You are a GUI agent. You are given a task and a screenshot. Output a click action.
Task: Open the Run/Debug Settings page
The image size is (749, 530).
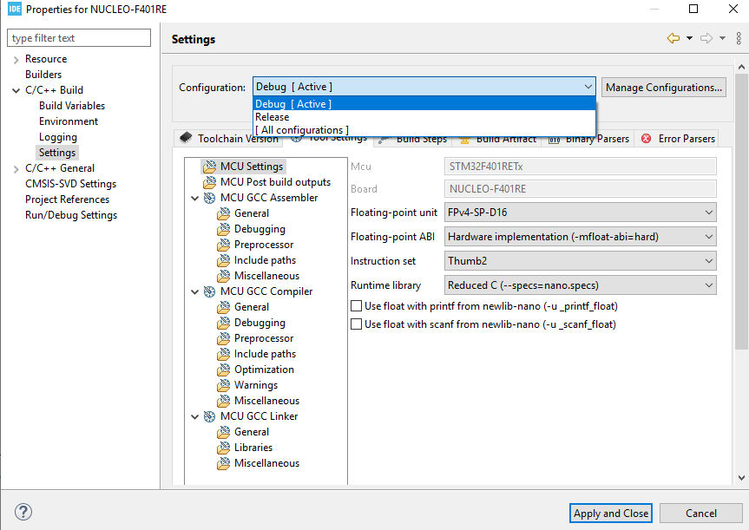[x=71, y=215]
